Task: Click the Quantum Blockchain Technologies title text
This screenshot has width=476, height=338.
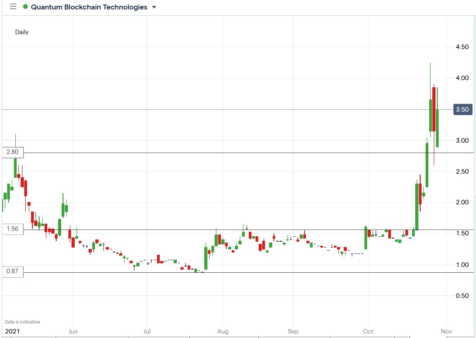Action: click(x=88, y=7)
